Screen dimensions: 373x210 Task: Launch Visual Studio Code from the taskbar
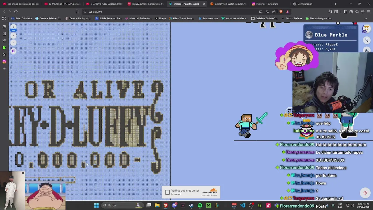pos(242,205)
